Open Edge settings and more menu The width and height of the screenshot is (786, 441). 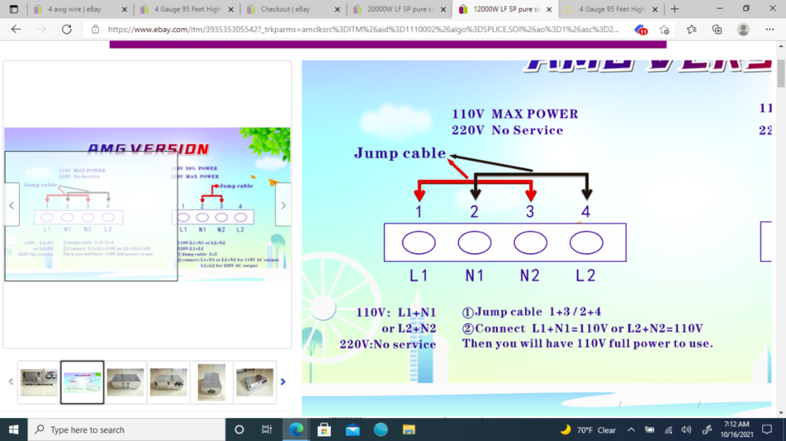coord(770,30)
